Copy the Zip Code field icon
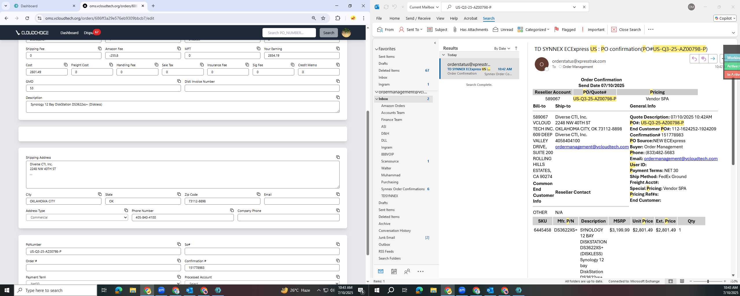 [x=258, y=194]
